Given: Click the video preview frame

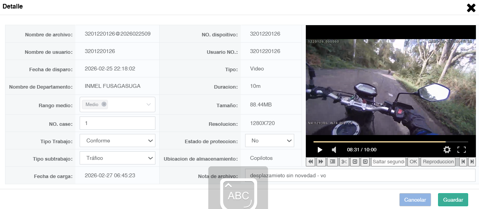Looking at the screenshot, I should coord(391,87).
